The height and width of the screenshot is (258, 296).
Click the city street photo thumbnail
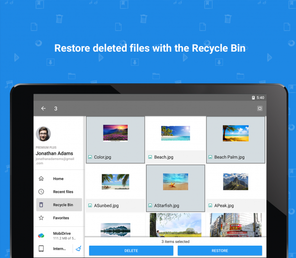tap(236, 225)
